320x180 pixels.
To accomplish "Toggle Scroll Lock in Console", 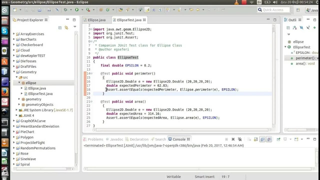I will coord(256,139).
